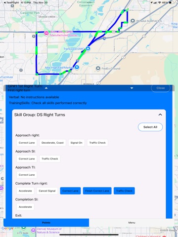Toggle Correct Lane under Approach right
This screenshot has height=237, width=178.
pos(27,143)
